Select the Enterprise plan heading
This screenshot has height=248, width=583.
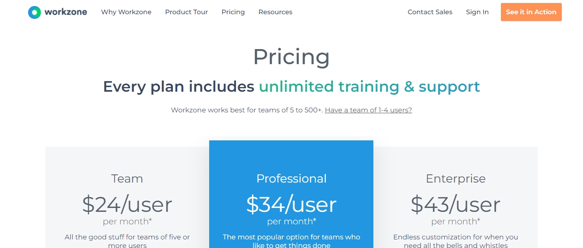(x=456, y=178)
